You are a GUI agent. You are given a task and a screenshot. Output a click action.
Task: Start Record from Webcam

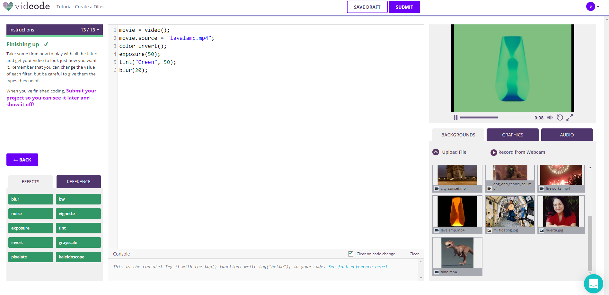tap(494, 152)
